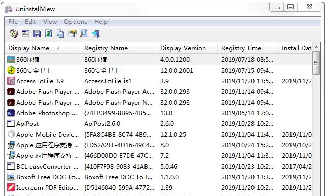This screenshot has width=327, height=196.
Task: Click the ApiPost row window icon
Action: pyautogui.click(x=11, y=123)
